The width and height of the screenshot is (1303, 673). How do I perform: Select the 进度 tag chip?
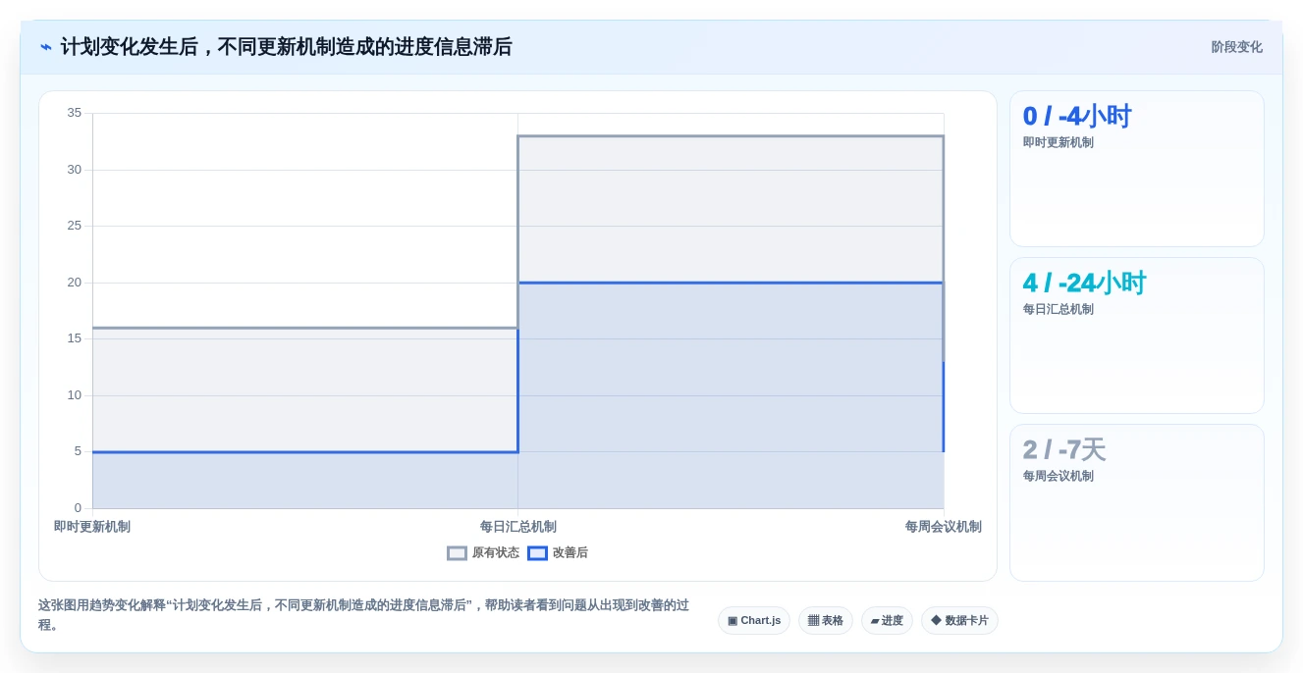point(887,620)
